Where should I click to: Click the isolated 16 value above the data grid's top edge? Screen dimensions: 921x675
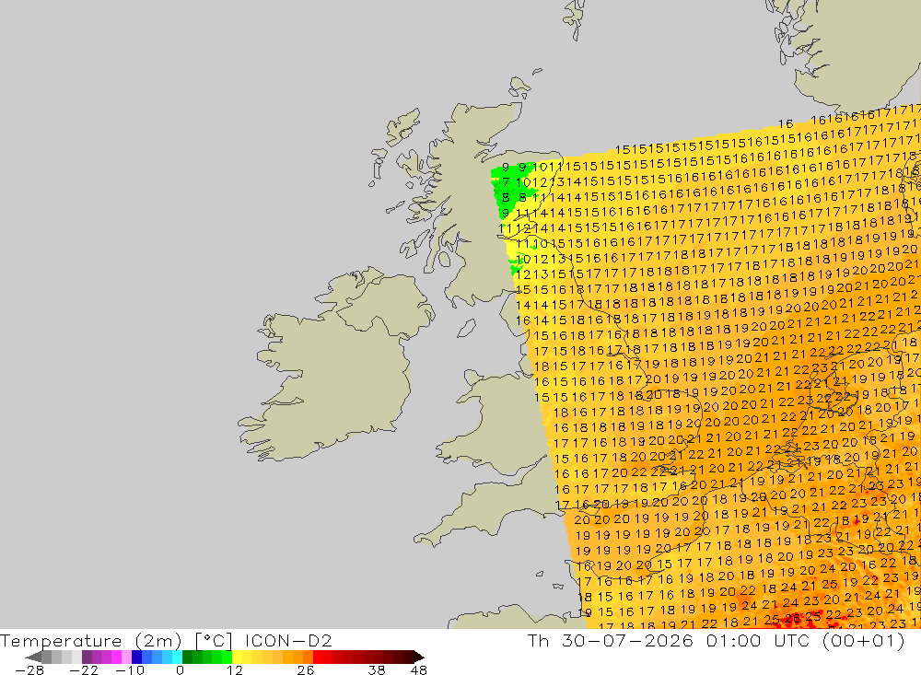(786, 124)
